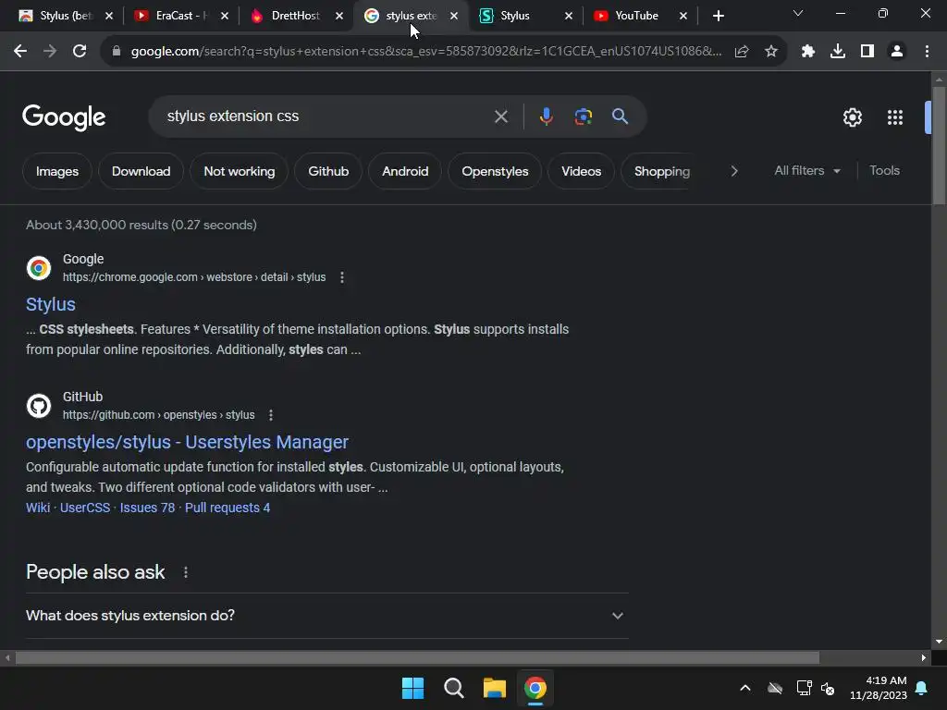Viewport: 947px width, 710px height.
Task: Filter results by Videos
Action: click(581, 171)
